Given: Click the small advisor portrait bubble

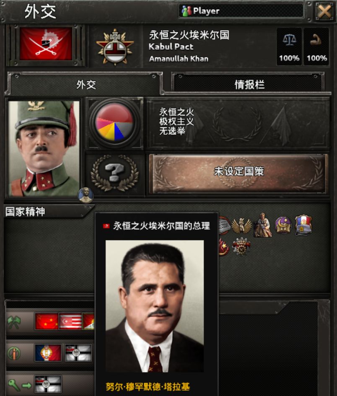Looking at the screenshot, I should click(86, 195).
